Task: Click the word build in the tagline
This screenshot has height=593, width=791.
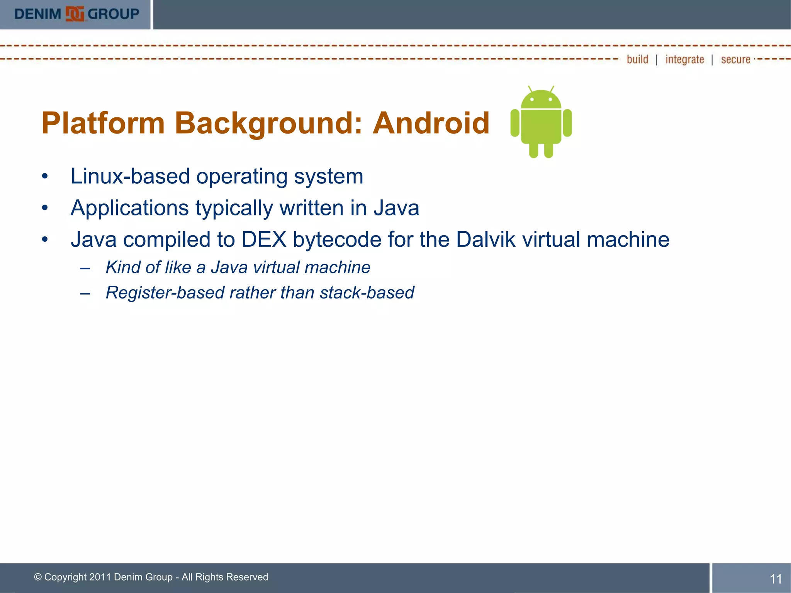Action: tap(637, 59)
